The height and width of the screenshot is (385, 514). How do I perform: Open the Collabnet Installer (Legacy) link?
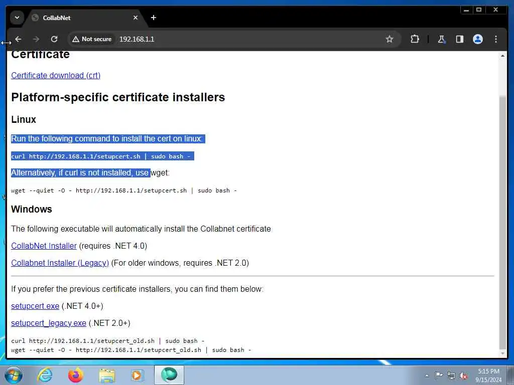coord(60,263)
